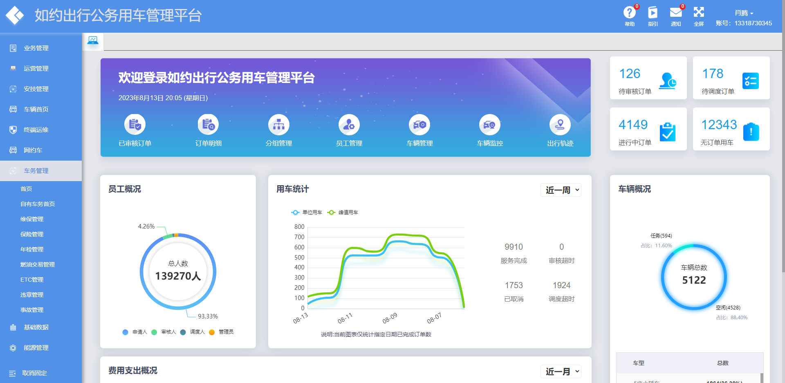Collapse the 车务管理 sidebar section
This screenshot has height=383, width=785.
click(41, 171)
